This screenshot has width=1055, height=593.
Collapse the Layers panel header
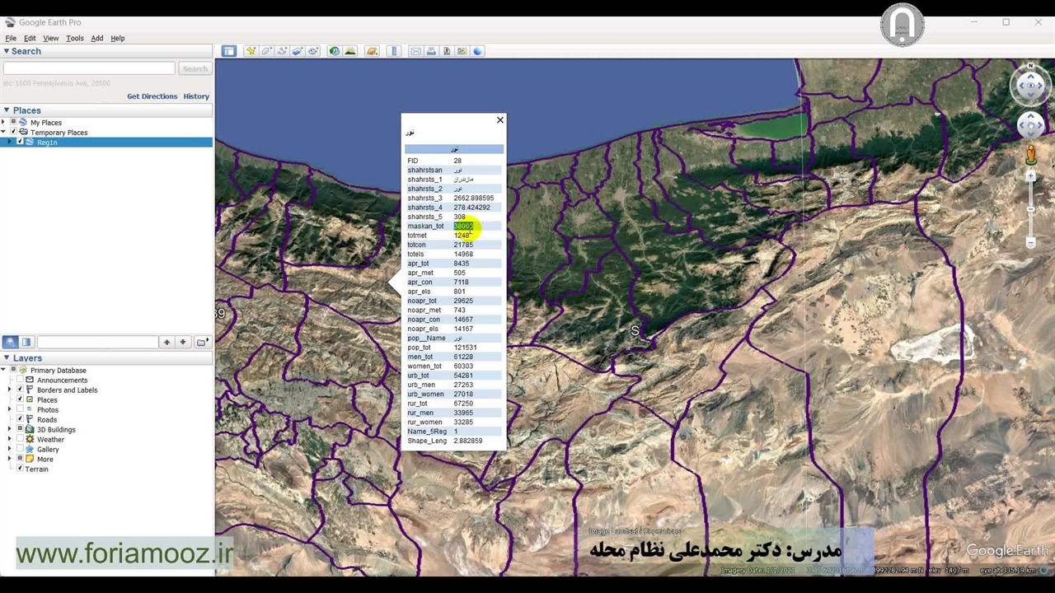[x=7, y=358]
